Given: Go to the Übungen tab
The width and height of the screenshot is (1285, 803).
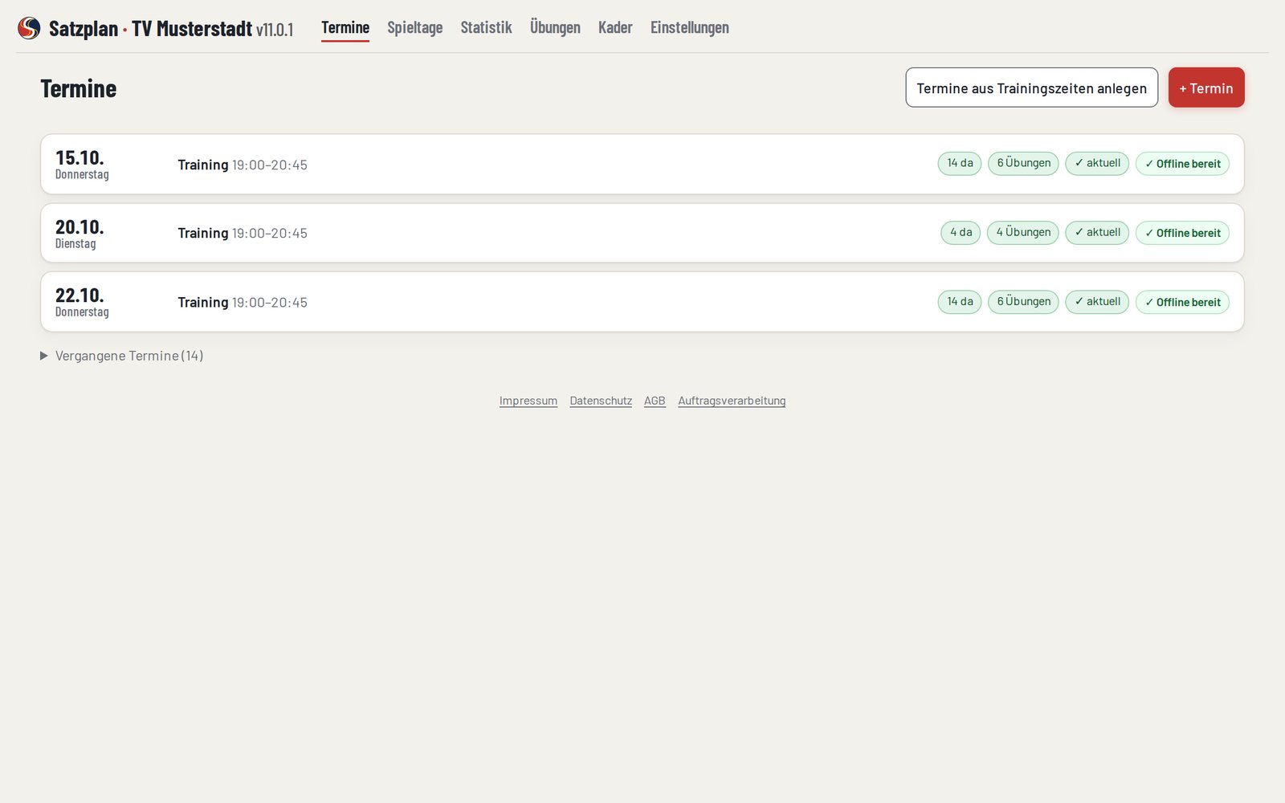Looking at the screenshot, I should 555,27.
